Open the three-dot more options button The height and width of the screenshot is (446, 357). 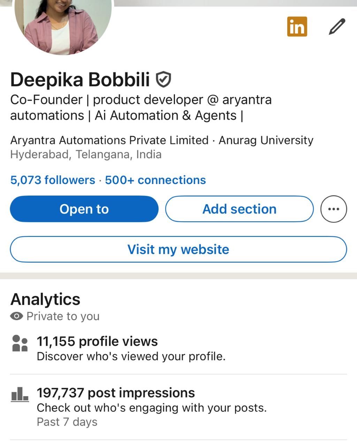334,209
